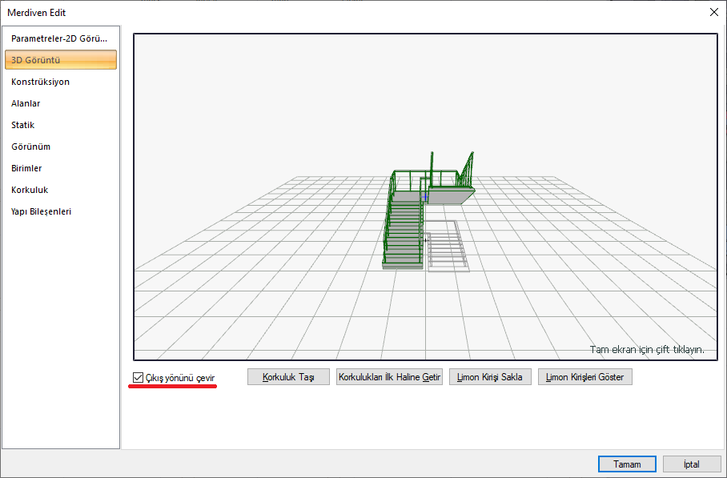
Task: Click Korkulukları İlk Haline Getir button
Action: pos(389,377)
